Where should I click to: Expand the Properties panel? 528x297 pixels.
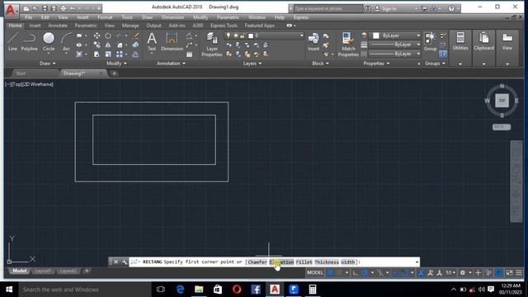376,64
